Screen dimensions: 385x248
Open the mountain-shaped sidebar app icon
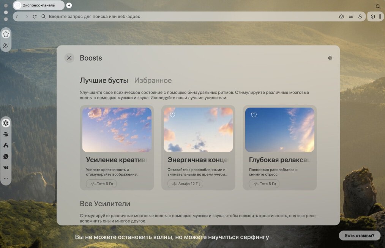[x=6, y=145]
